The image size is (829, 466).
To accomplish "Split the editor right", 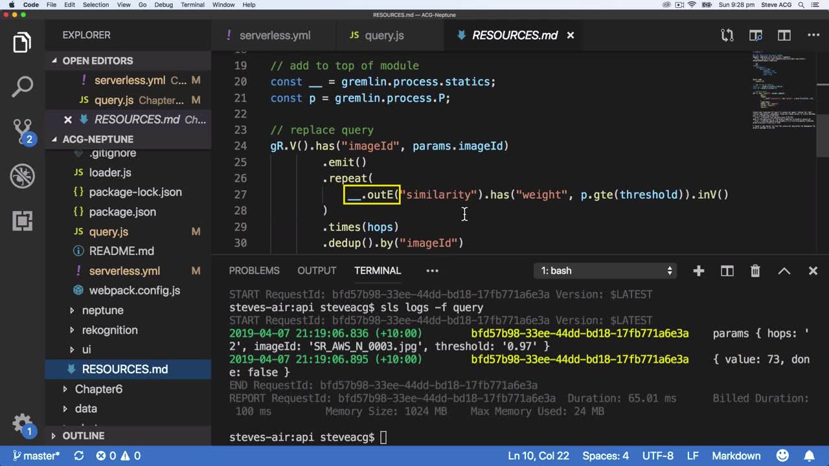I will click(784, 36).
